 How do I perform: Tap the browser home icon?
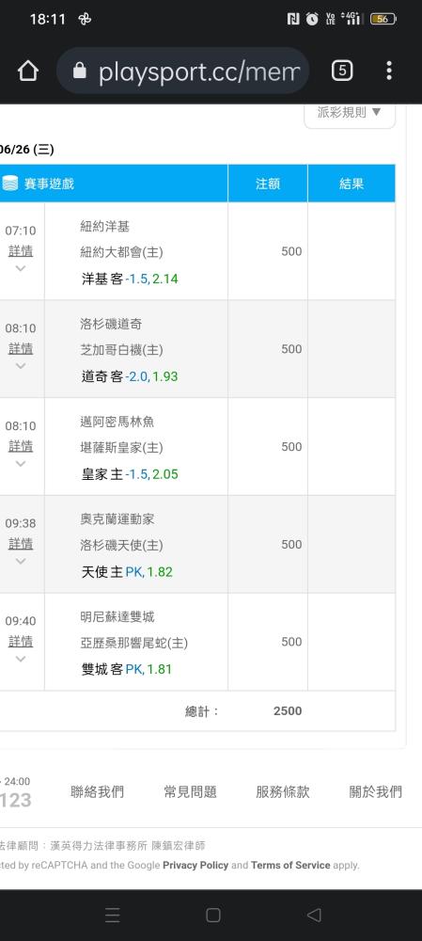(27, 71)
